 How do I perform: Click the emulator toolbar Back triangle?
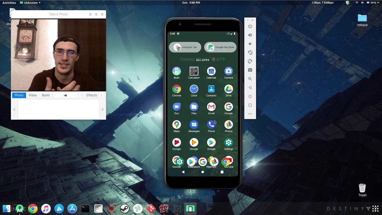[250, 87]
